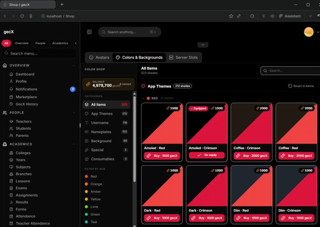This screenshot has width=320, height=227.
Task: Re-equip the Amoled · Crimson theme
Action: 207,155
